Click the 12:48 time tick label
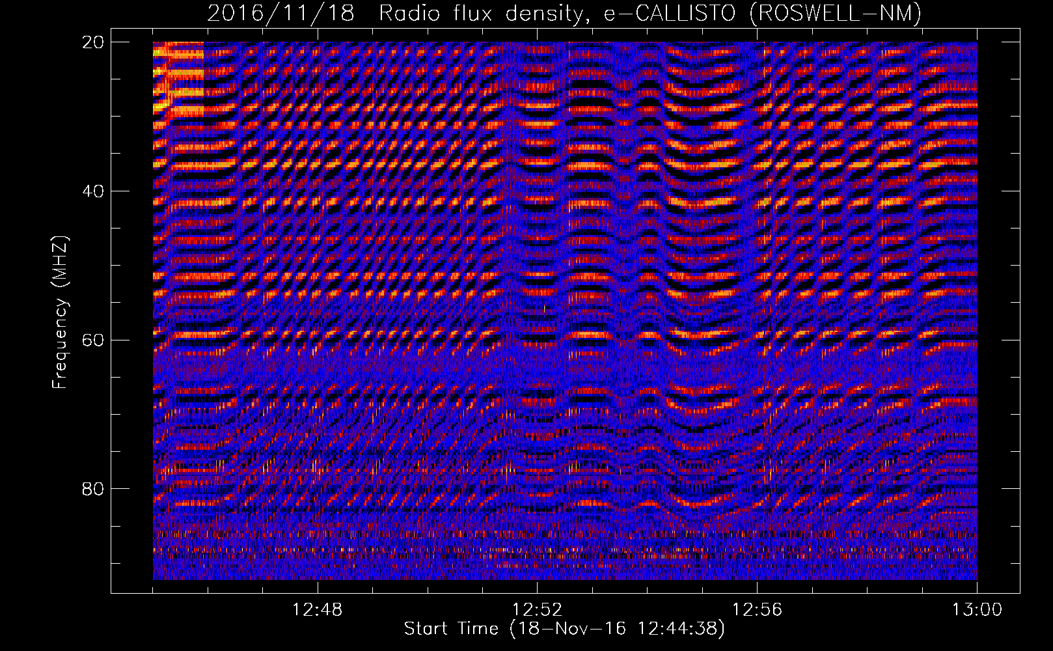Screen dimensions: 1053x651 pos(318,609)
